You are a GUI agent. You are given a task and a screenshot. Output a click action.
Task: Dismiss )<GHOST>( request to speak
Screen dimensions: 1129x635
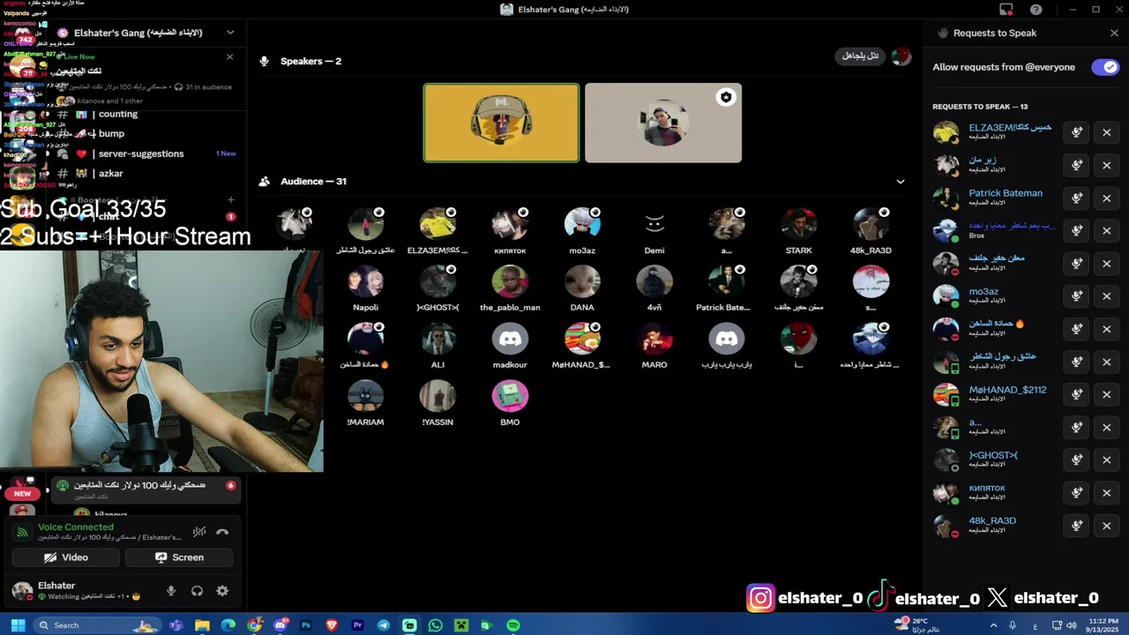1106,459
